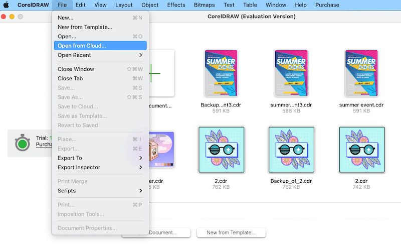Open the Purchase menu

[327, 5]
